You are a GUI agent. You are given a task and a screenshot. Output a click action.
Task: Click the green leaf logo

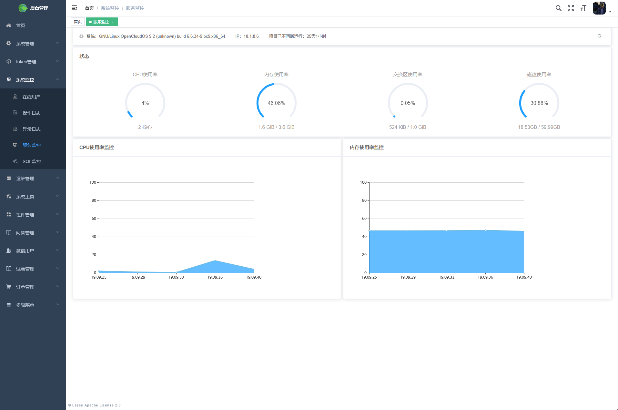click(23, 8)
